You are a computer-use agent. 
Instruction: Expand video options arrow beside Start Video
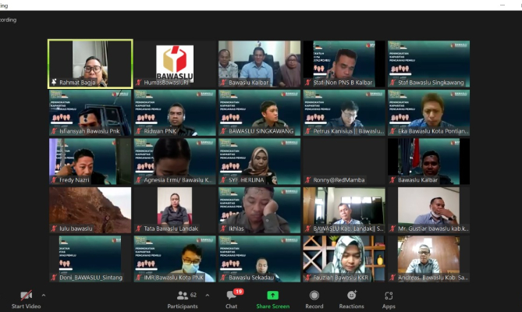(43, 296)
